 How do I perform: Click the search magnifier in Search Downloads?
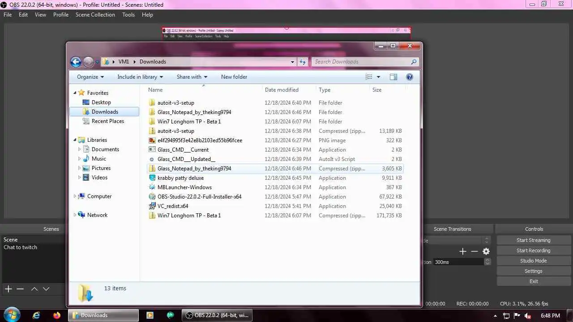(414, 62)
